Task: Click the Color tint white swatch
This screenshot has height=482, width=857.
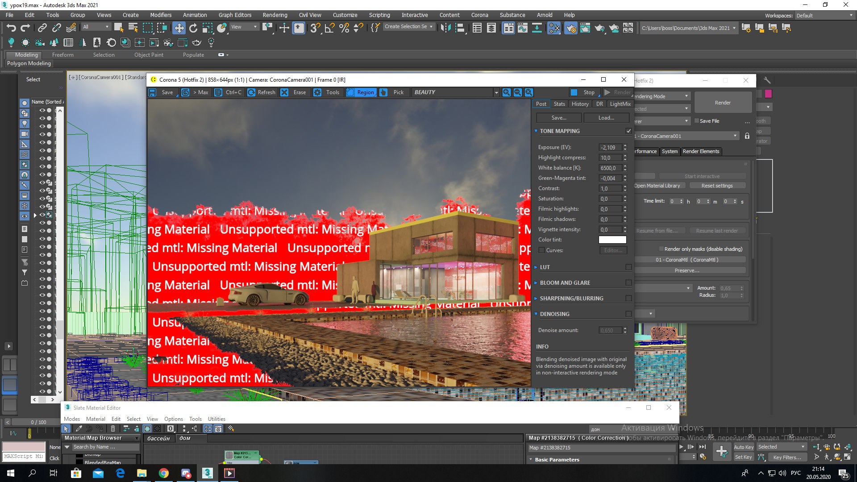Action: [x=612, y=240]
